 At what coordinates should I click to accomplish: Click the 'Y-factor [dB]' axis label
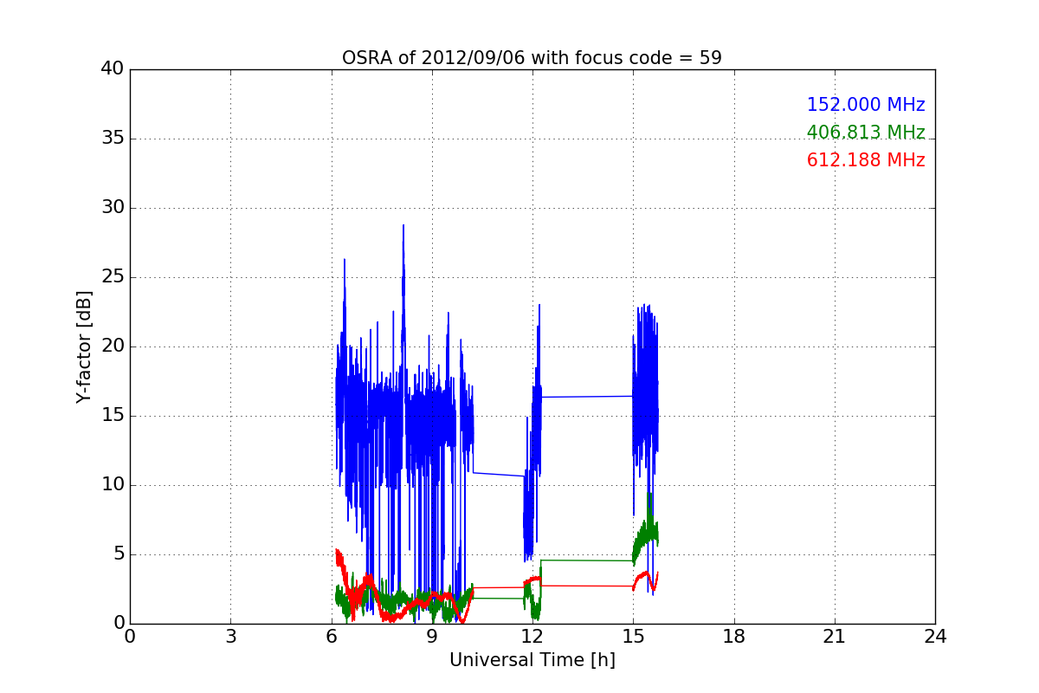[x=84, y=346]
